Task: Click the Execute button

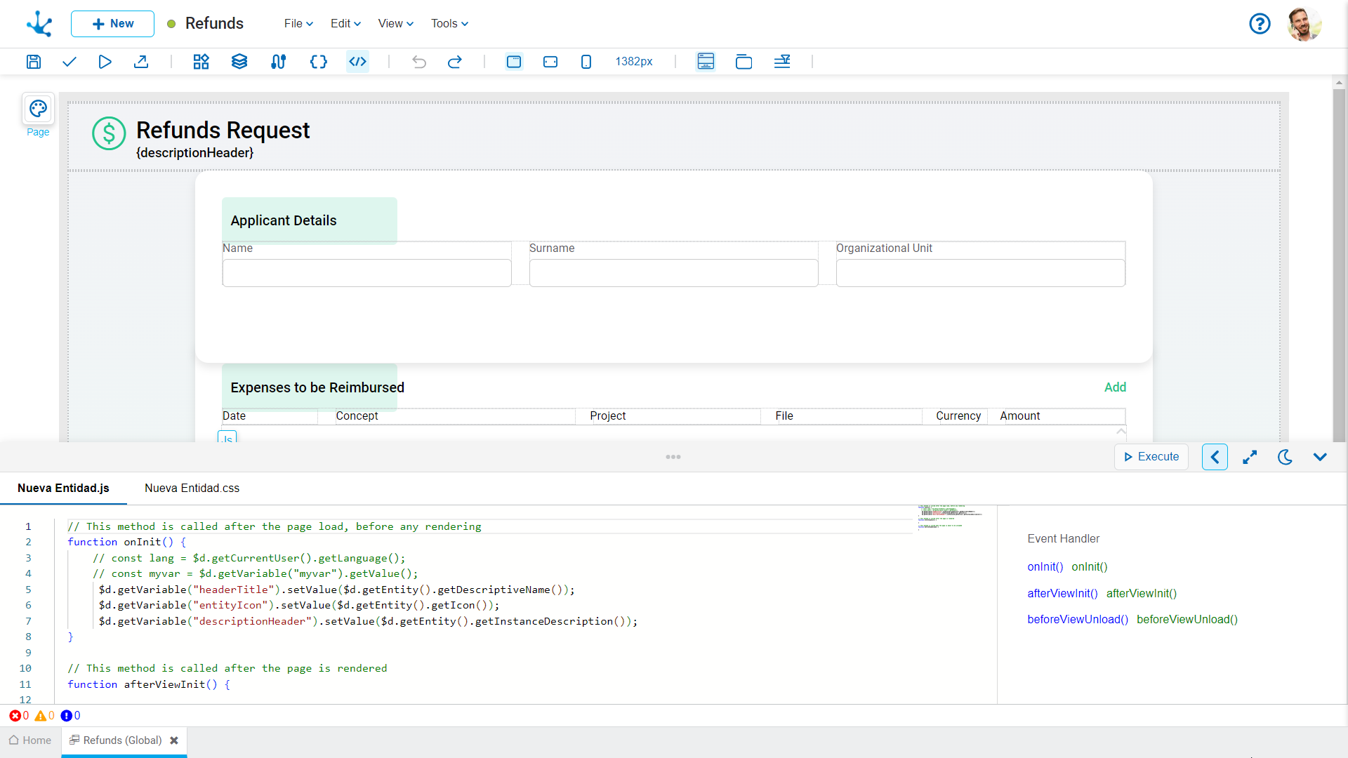Action: [1151, 457]
